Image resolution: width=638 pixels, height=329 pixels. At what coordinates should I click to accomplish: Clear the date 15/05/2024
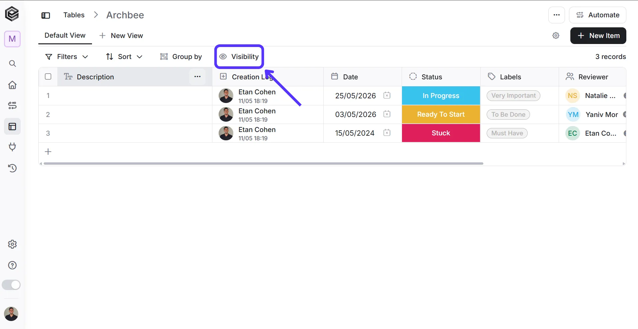tap(387, 133)
